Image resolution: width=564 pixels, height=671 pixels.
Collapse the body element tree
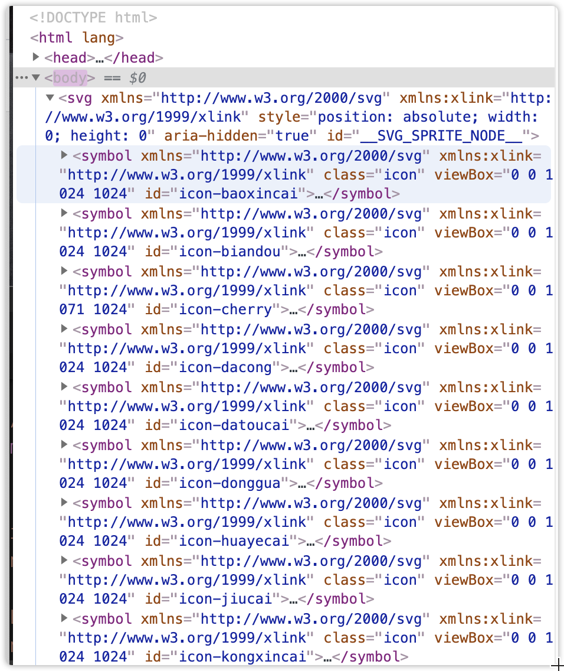tap(35, 77)
